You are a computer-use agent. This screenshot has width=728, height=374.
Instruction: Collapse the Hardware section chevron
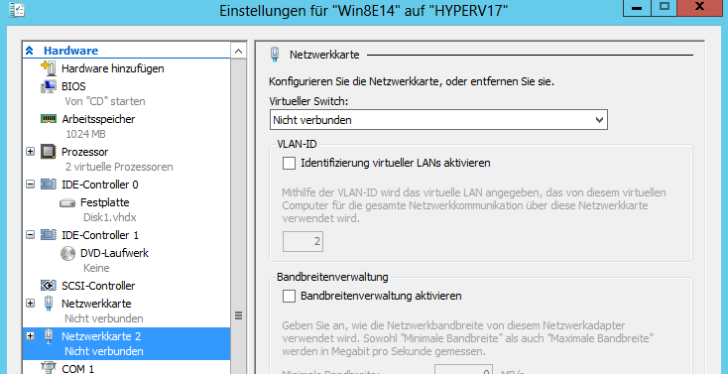tap(30, 51)
